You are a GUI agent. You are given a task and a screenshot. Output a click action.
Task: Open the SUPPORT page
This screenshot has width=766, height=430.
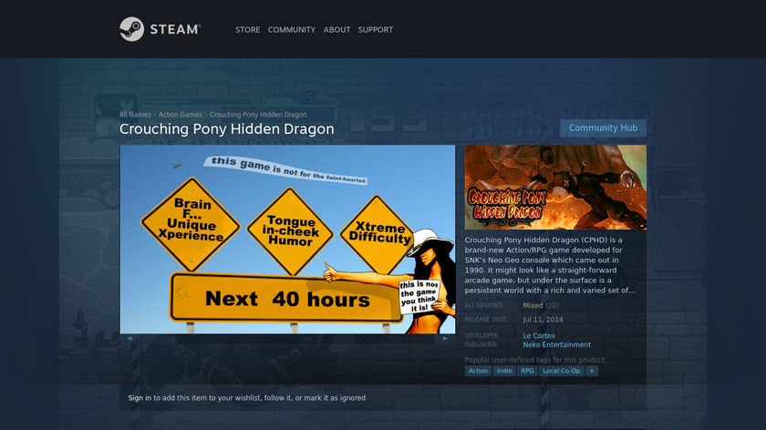(x=375, y=30)
